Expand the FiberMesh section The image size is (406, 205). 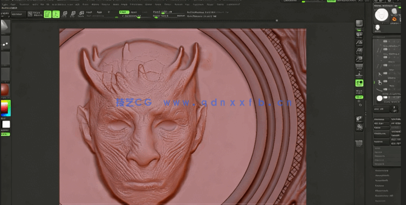[x=382, y=191]
